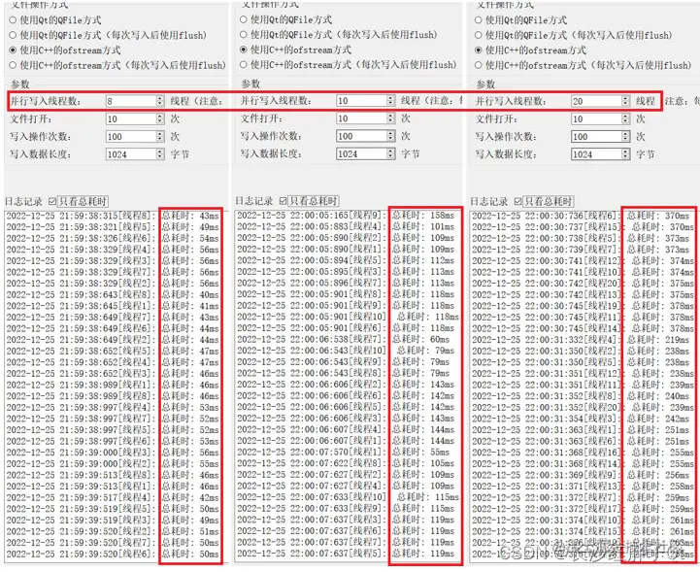The height and width of the screenshot is (572, 700).
Task: Select log row 22:00:07:570[线程1] 55ms
Action: tap(344, 452)
